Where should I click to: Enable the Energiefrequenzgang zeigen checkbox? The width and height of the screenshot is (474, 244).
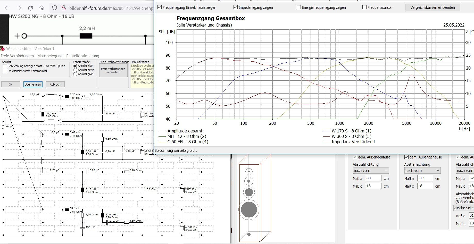299,7
